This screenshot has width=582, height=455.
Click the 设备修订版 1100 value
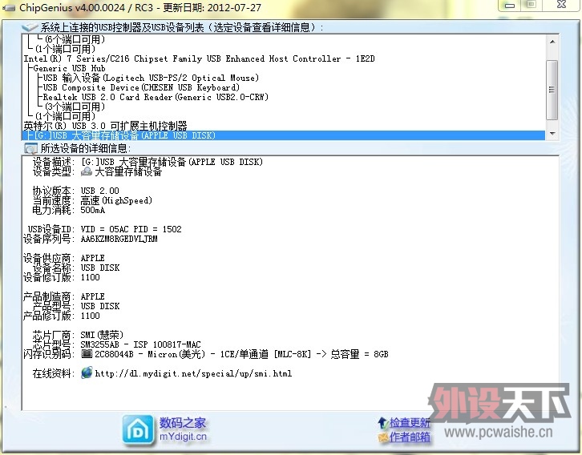tap(91, 277)
